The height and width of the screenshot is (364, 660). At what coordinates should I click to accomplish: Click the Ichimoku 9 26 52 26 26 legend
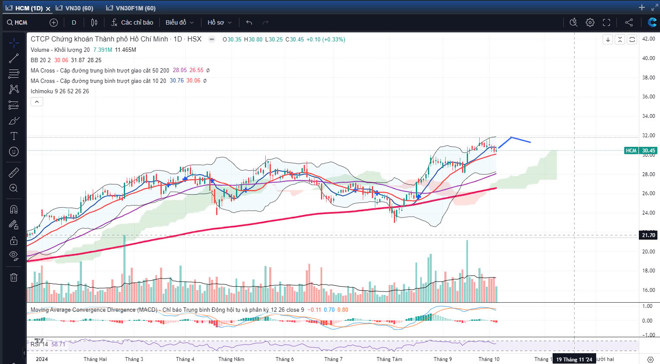[x=60, y=91]
